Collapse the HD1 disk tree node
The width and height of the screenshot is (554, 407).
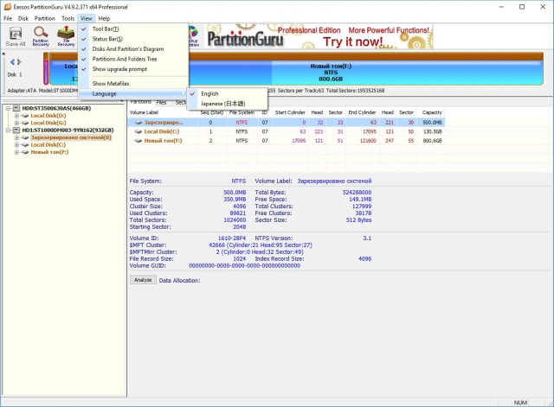pos(8,130)
